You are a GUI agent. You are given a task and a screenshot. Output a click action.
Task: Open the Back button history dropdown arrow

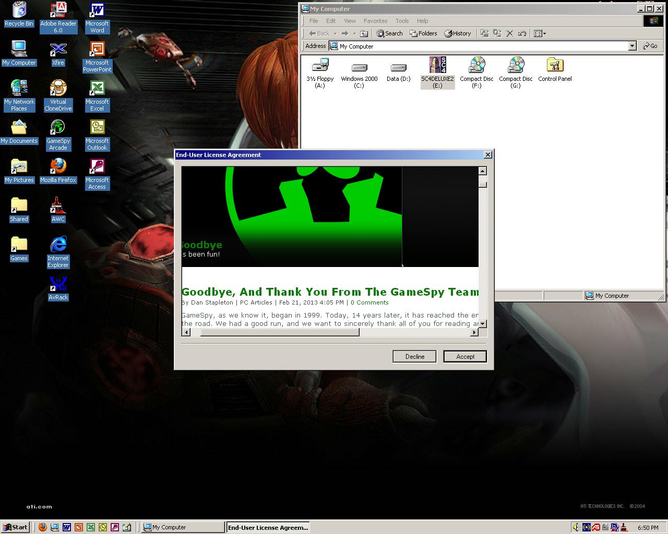click(x=335, y=33)
